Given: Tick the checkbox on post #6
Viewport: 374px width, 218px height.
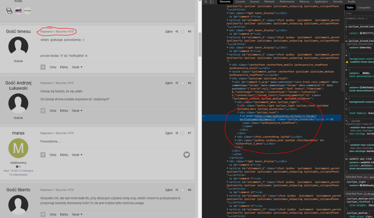Looking at the screenshot, I should (x=183, y=83).
